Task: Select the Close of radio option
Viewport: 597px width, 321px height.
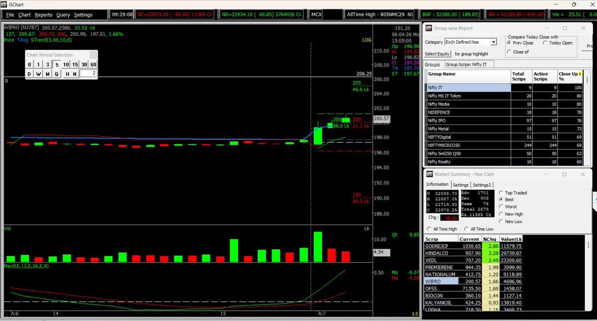Action: pos(518,52)
